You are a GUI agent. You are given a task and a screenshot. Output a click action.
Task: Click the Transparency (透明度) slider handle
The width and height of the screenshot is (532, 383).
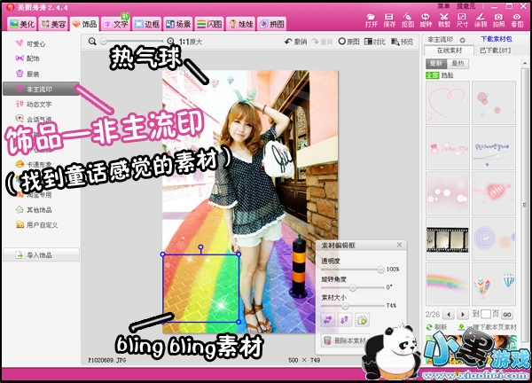380,269
